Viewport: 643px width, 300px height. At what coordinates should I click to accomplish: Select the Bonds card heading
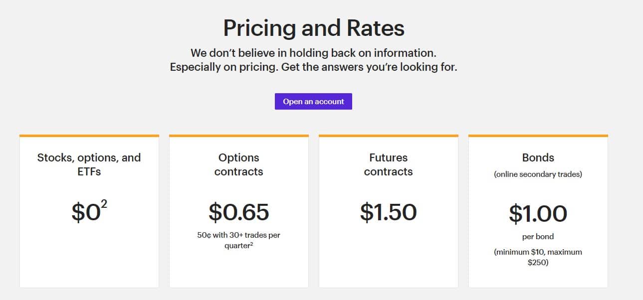pyautogui.click(x=538, y=157)
